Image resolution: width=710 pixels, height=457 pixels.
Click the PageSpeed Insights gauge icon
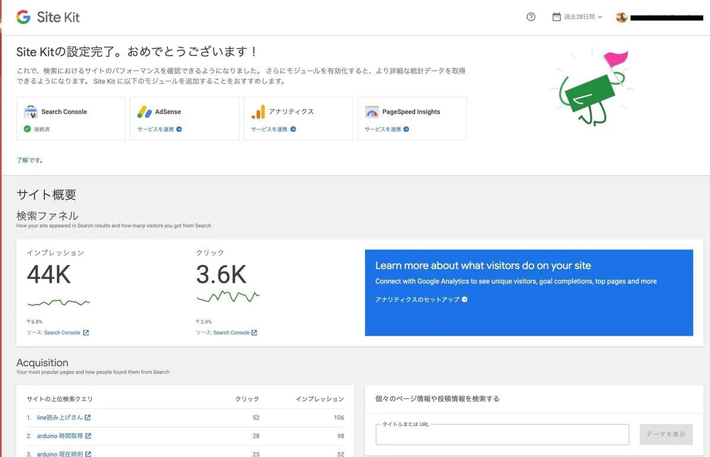click(x=372, y=111)
